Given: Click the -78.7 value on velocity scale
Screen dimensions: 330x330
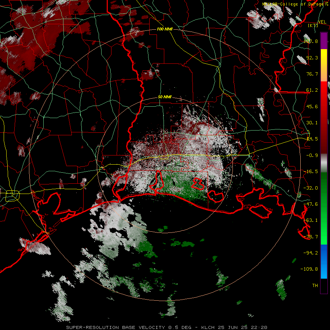Looking at the screenshot, I should (311, 237).
